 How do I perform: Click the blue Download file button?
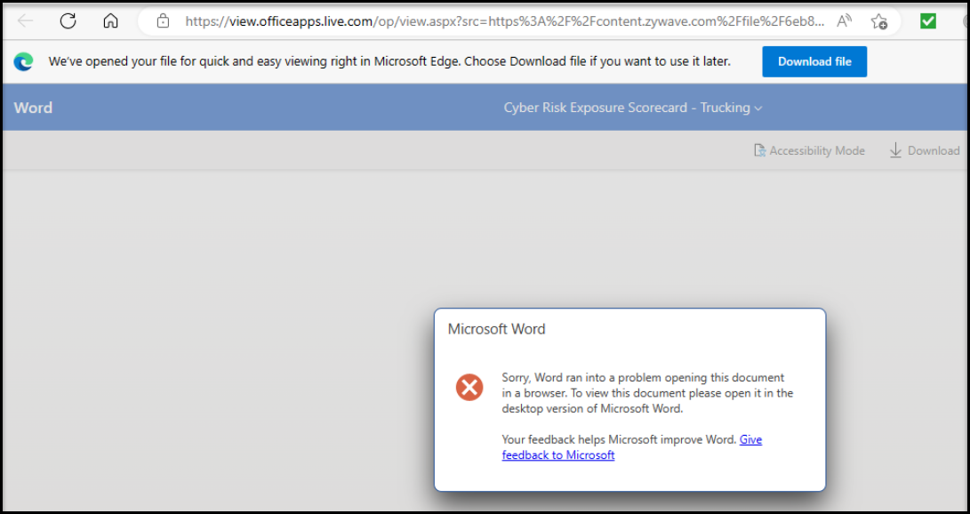(x=814, y=61)
